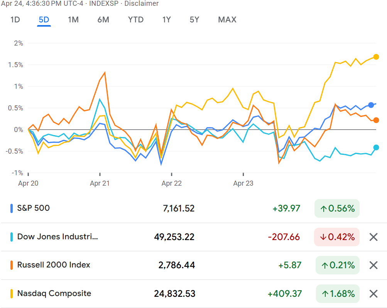Click the Nasdaq Composite index name

[x=54, y=293]
